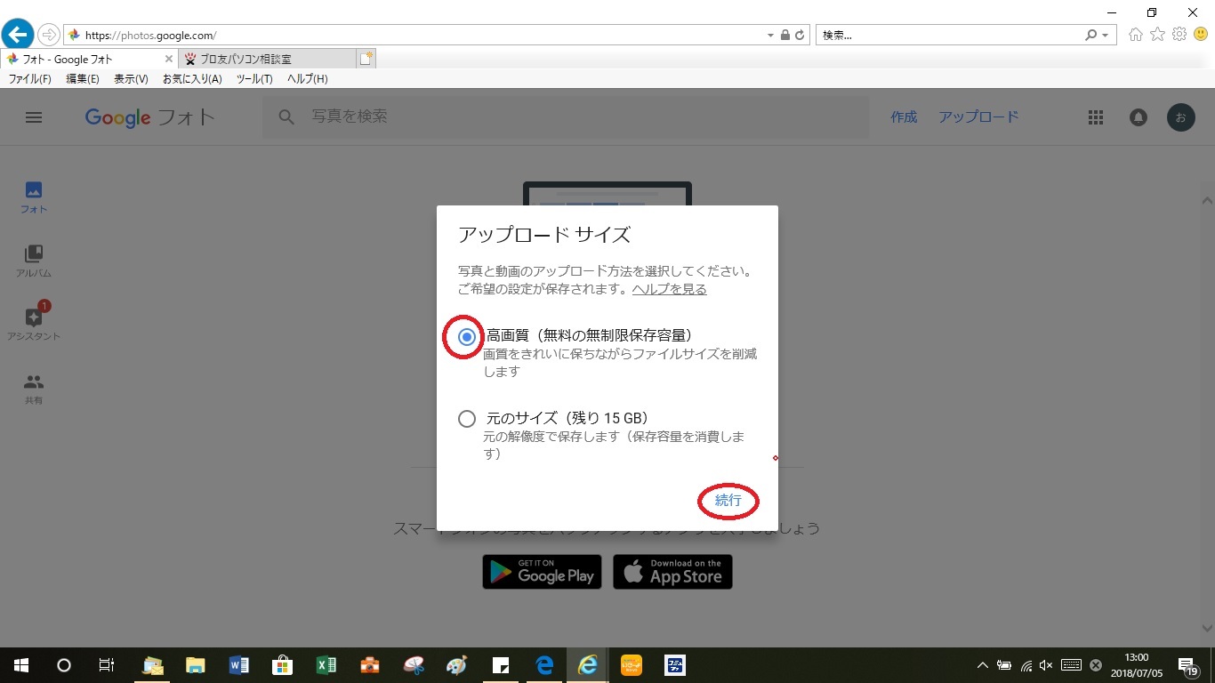The image size is (1215, 683).
Task: Open the account avatar menu
Action: click(x=1181, y=117)
